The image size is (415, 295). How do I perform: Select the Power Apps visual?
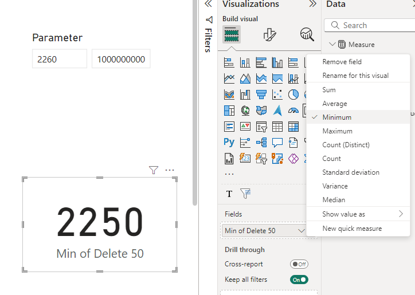pos(293,159)
